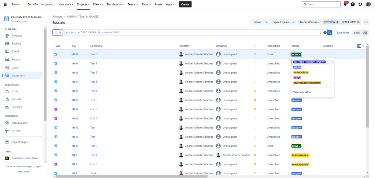
Task: Open the settings gear icon
Action: [360, 4]
